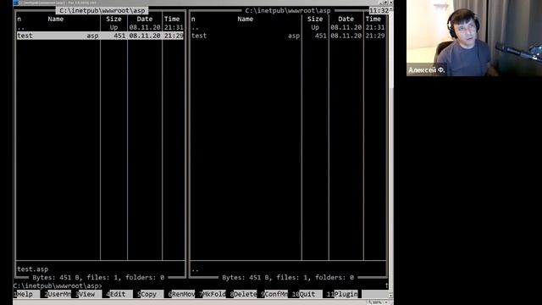
Task: Click the Name column header in right panel
Action: pos(246,19)
